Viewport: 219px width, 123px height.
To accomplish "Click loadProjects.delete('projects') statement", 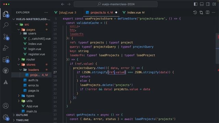I will tap(106, 85).
